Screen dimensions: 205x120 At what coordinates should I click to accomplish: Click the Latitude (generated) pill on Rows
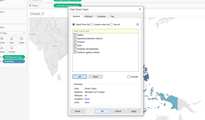click(68, 6)
